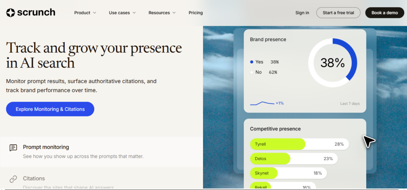This screenshot has height=190, width=407.
Task: Click the Scrunch star logo icon
Action: [x=11, y=13]
